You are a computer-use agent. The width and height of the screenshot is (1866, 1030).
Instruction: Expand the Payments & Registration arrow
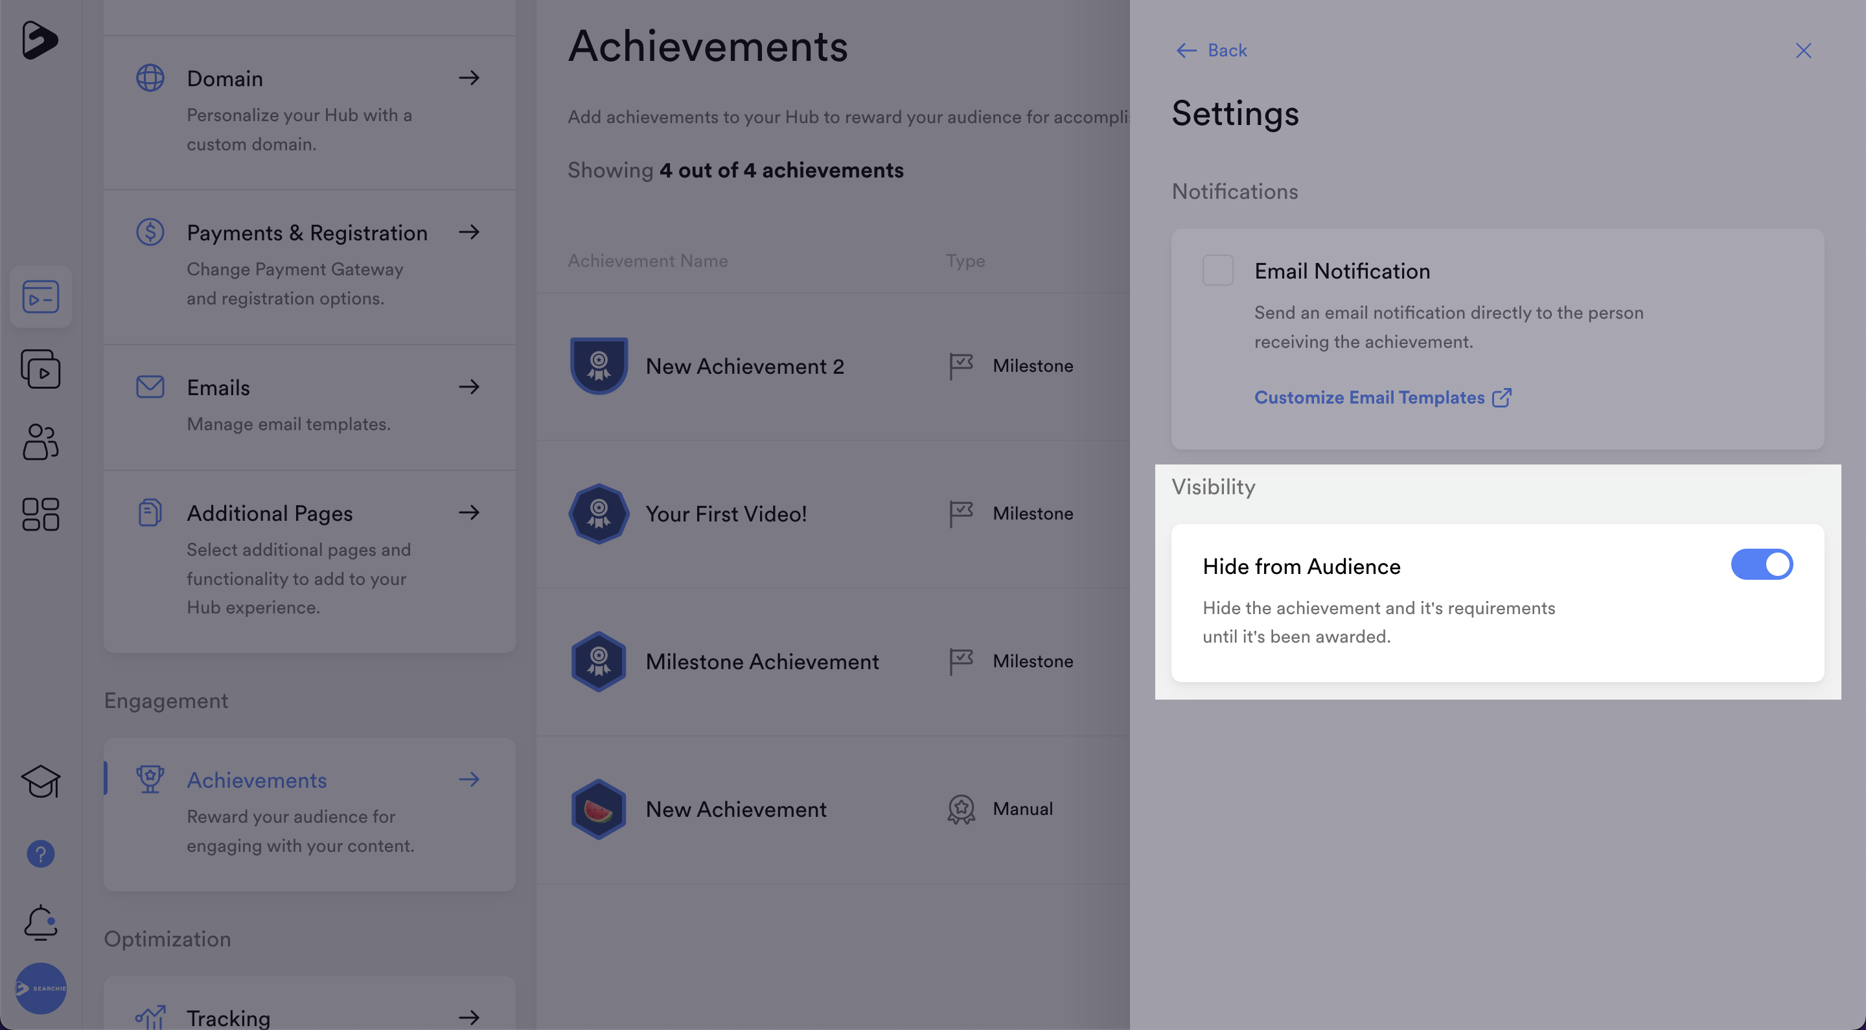tap(469, 232)
